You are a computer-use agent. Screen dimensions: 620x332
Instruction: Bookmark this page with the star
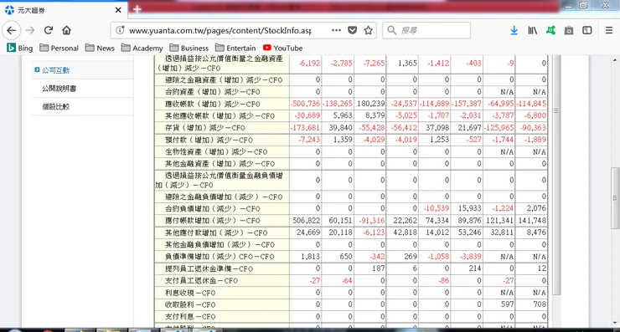(368, 30)
